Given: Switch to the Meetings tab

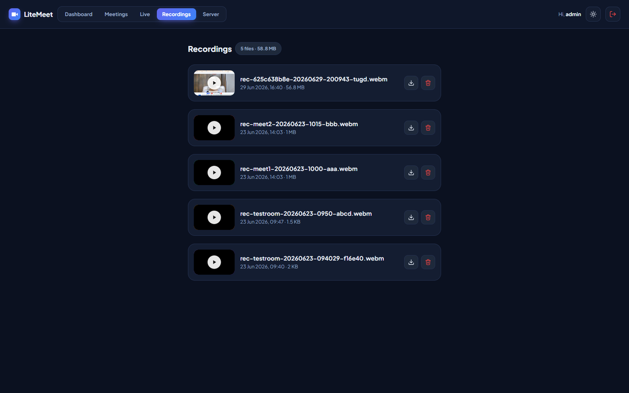Looking at the screenshot, I should pyautogui.click(x=116, y=14).
